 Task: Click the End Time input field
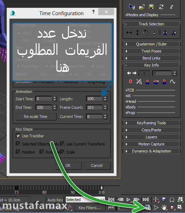[44, 107]
